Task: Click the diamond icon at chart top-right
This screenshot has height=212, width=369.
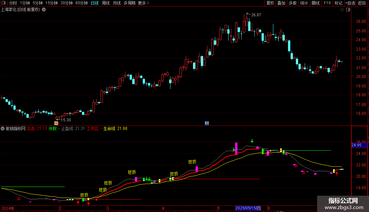Action: (342, 10)
